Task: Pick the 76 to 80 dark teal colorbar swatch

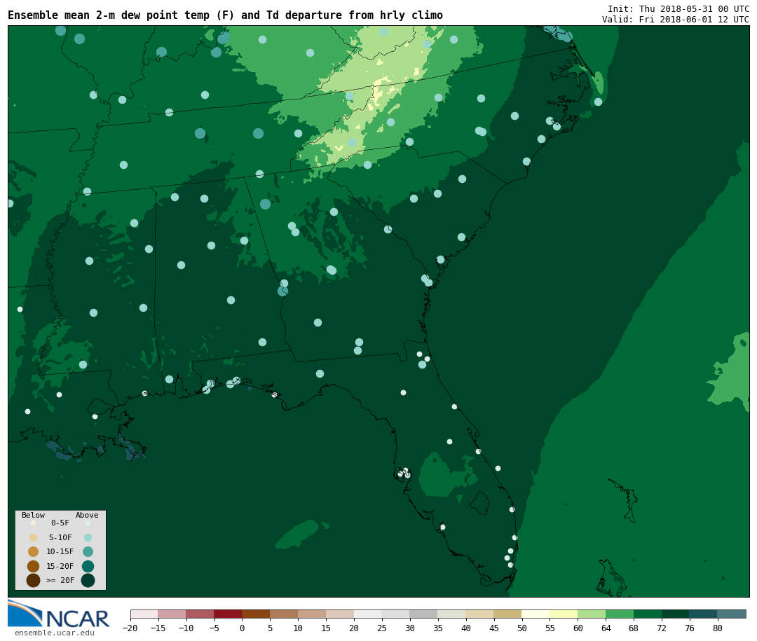Action: pos(704,614)
